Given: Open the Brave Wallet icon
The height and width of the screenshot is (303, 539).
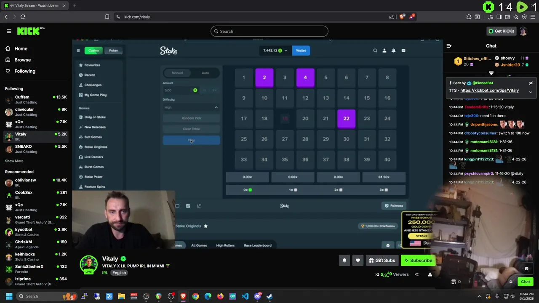Looking at the screenshot, I should click(x=507, y=17).
